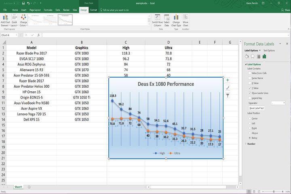Expand the chart styles gallery
The width and height of the screenshot is (291, 194).
tap(149, 24)
